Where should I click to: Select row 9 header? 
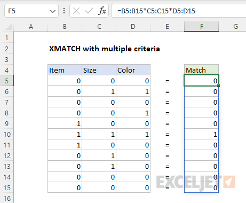point(7,123)
